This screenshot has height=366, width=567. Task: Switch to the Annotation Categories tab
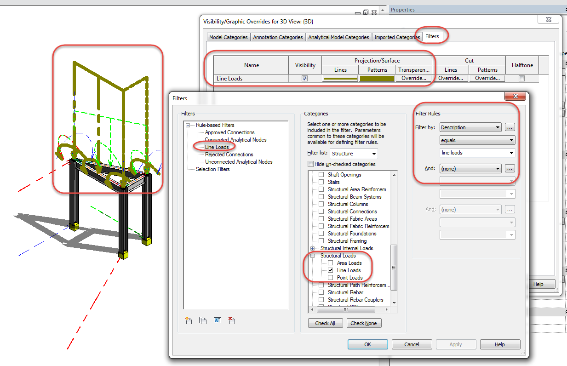278,37
